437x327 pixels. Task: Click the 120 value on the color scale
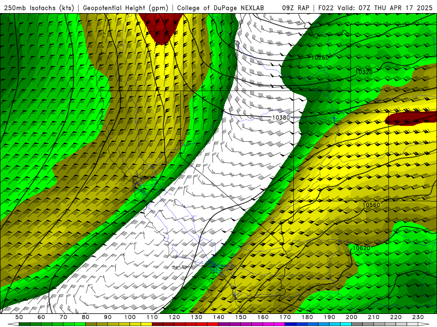pos(174,317)
